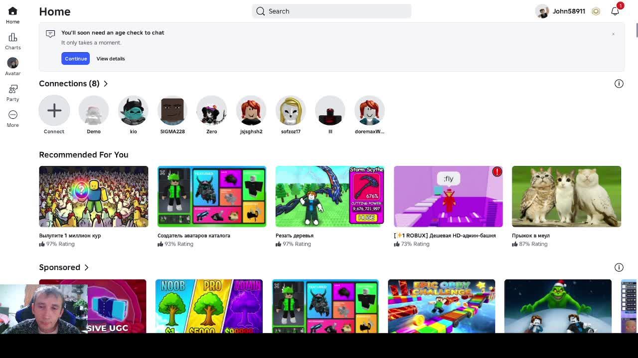The width and height of the screenshot is (638, 358).
Task: Open doremaxW's connection avatar
Action: (x=369, y=110)
